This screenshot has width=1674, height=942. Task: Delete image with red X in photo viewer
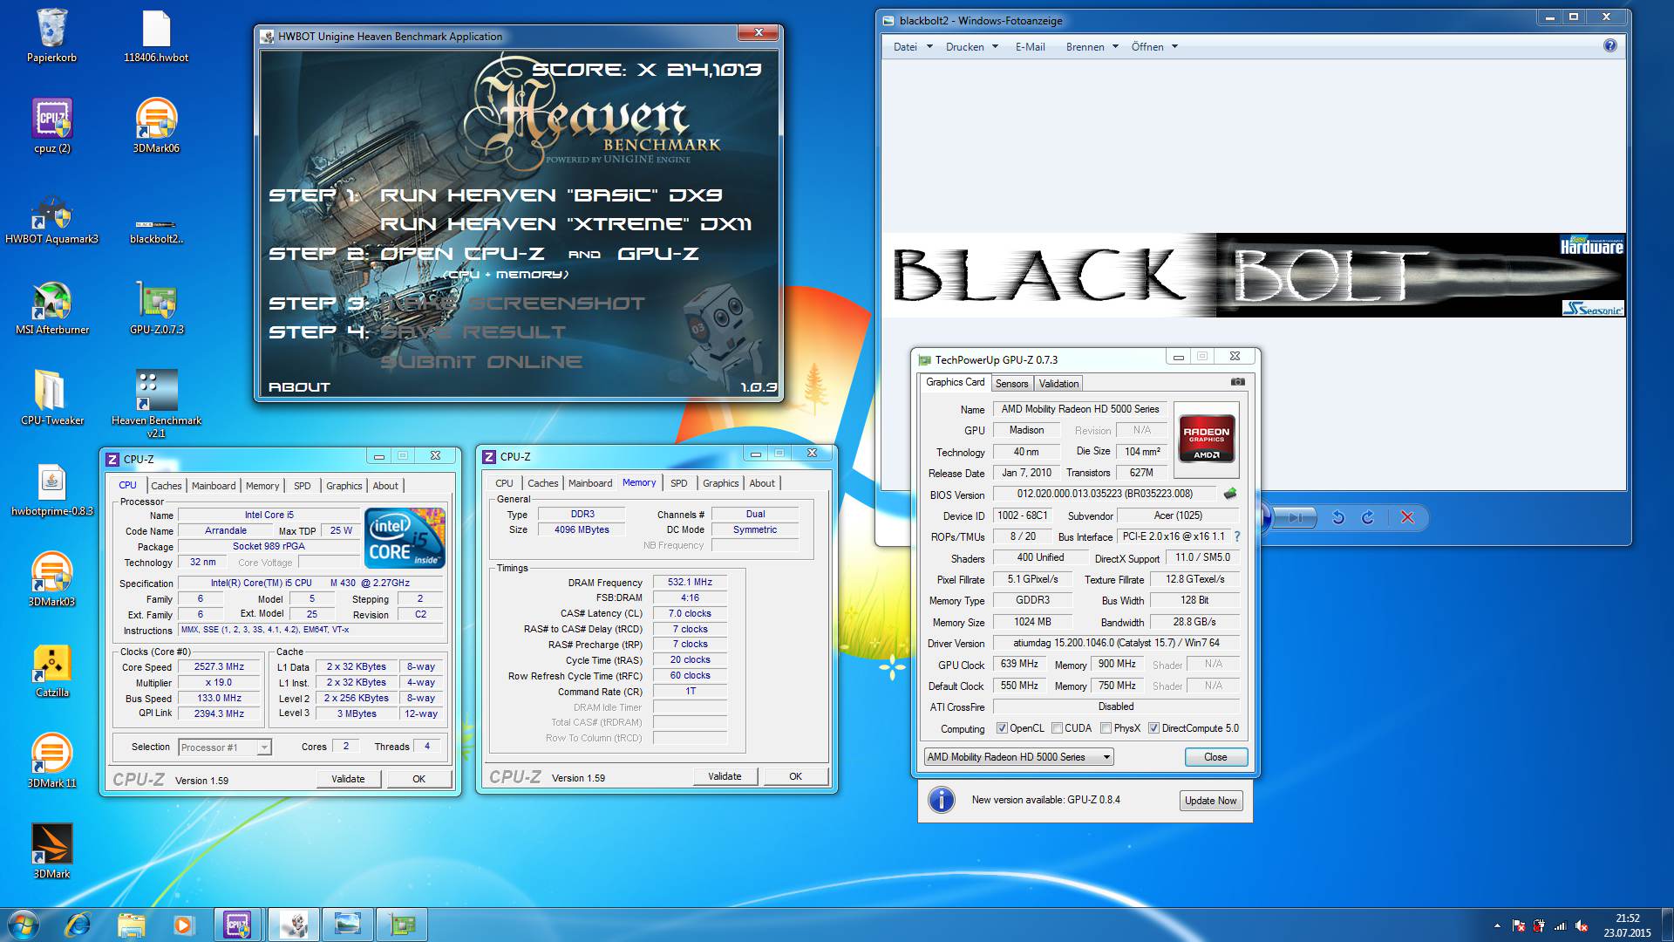coord(1406,517)
